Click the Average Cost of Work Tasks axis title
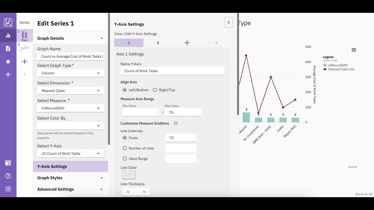This screenshot has height=210, width=374. (x=315, y=85)
